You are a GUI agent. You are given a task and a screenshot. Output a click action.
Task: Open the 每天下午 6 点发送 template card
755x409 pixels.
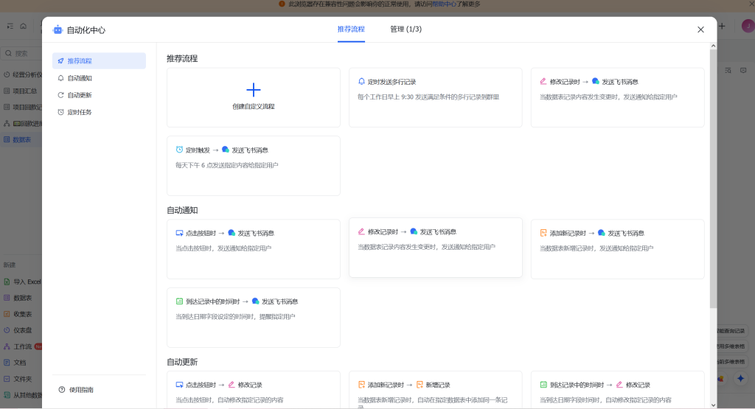coord(254,166)
